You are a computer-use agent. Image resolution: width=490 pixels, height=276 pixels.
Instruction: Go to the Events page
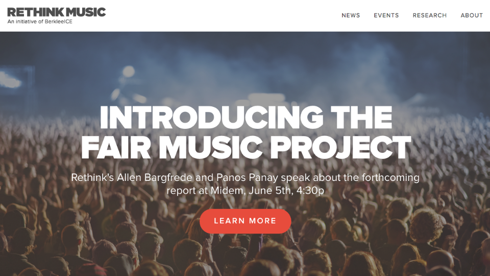[386, 15]
